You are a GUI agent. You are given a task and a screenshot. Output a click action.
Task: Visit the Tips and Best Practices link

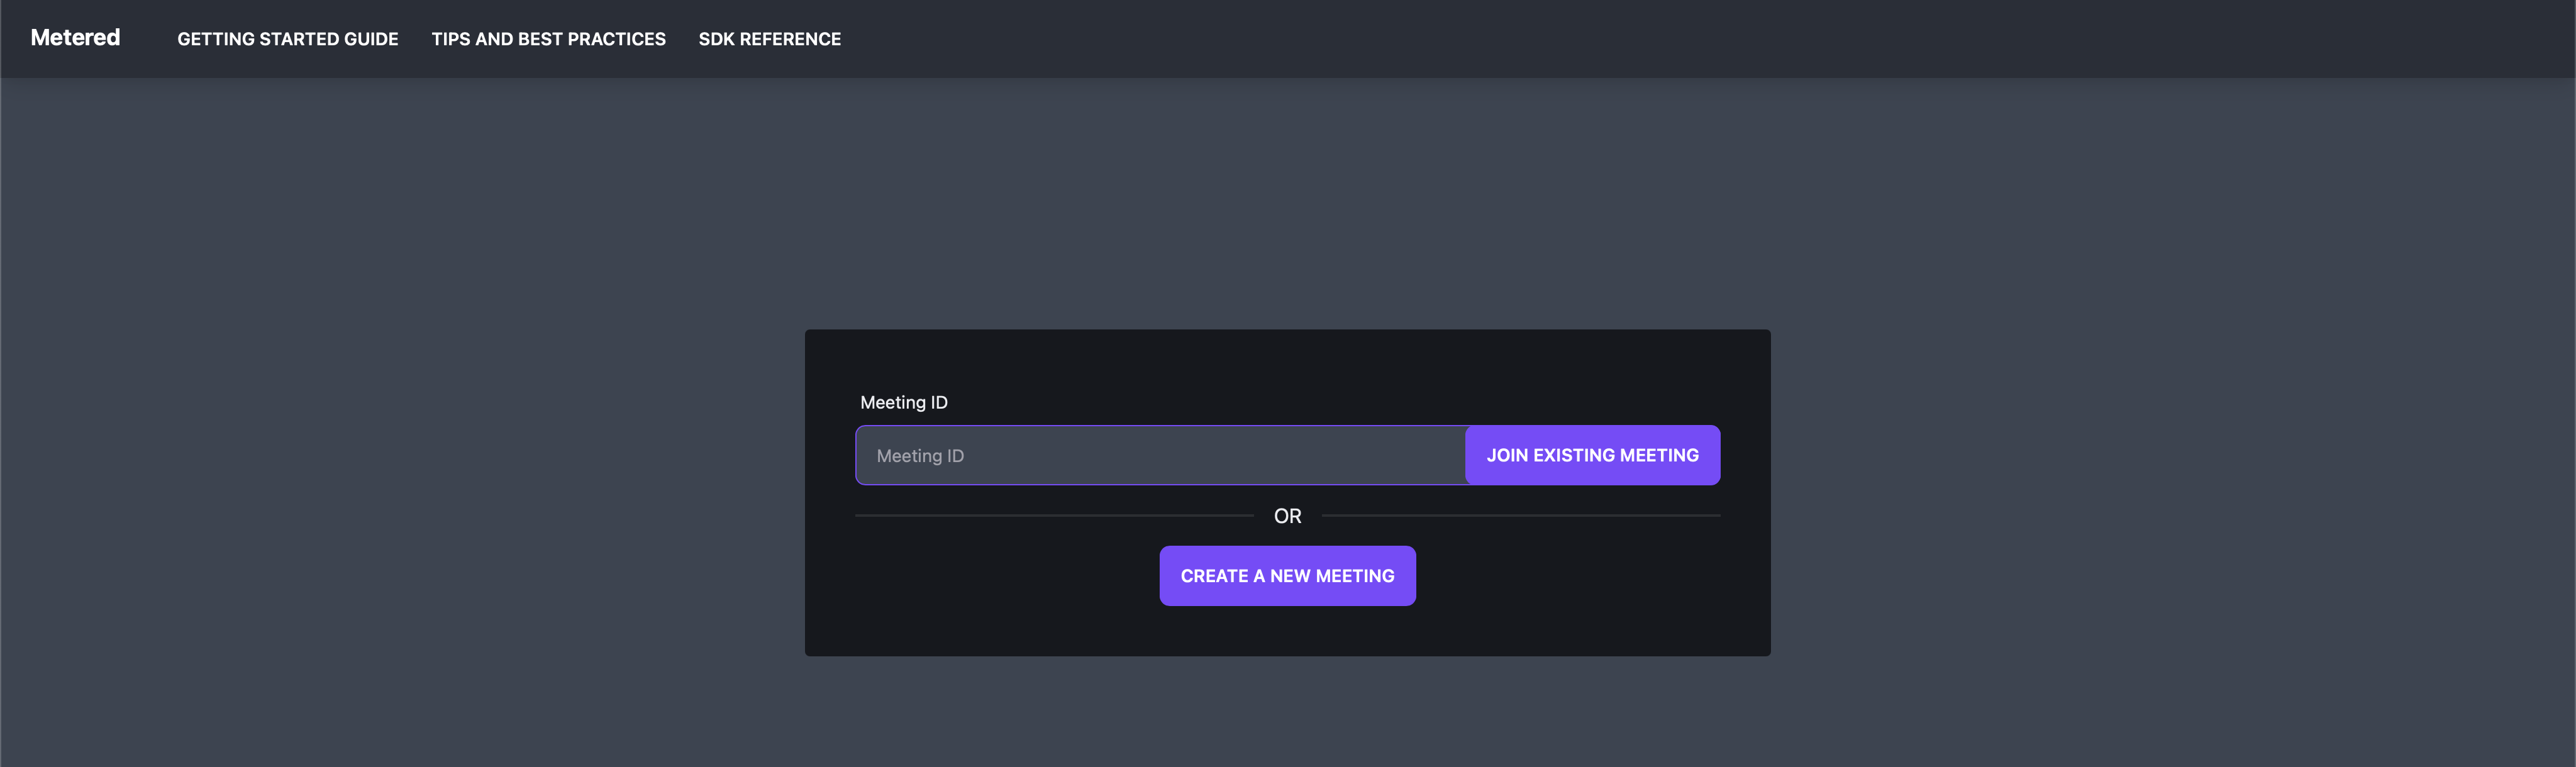[x=548, y=39]
